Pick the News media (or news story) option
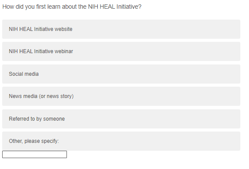 pyautogui.click(x=121, y=96)
